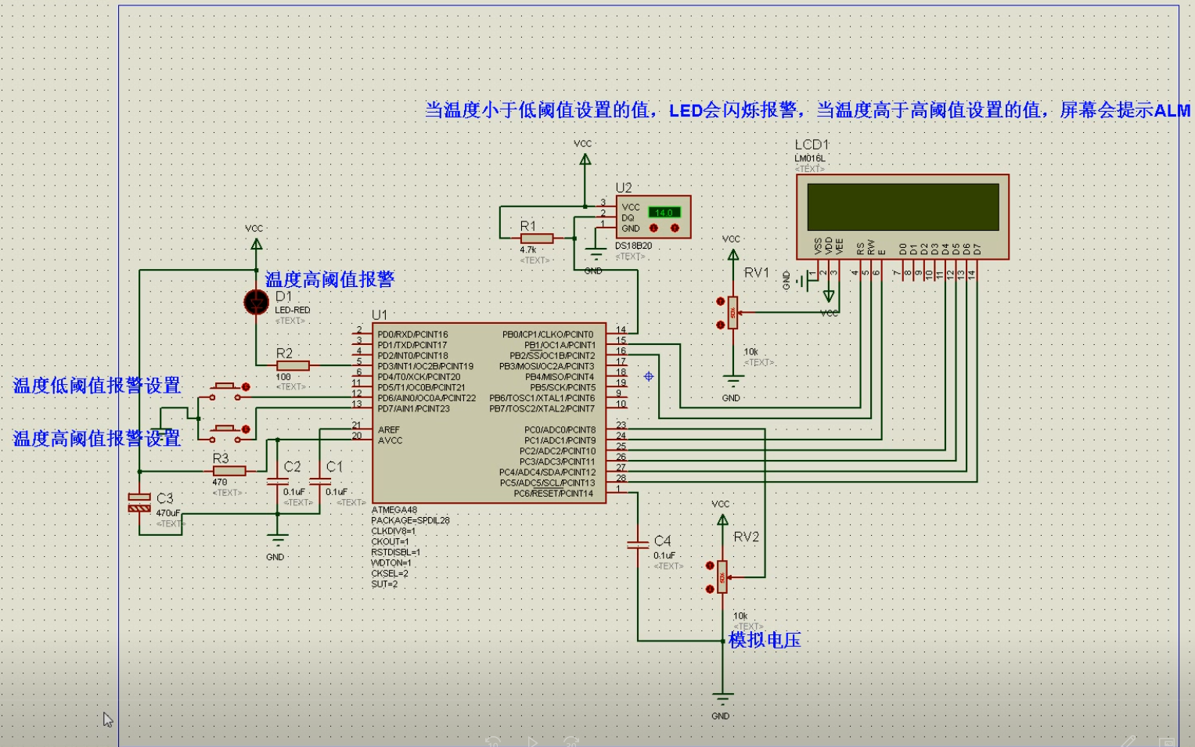
Task: Select the 模拟电压 label near RV2
Action: [x=765, y=640]
